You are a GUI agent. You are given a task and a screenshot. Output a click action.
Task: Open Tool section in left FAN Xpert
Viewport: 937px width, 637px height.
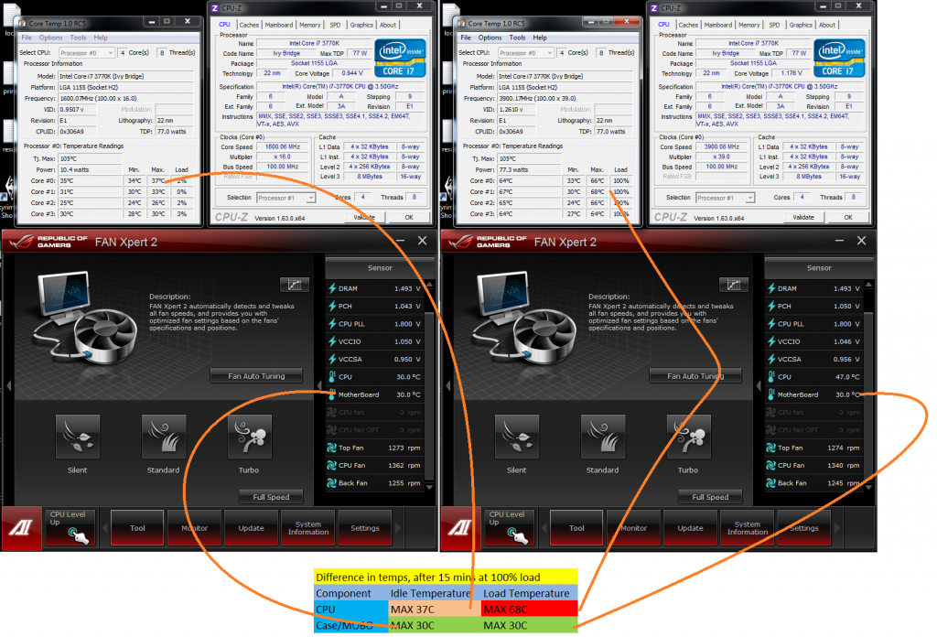(x=137, y=528)
